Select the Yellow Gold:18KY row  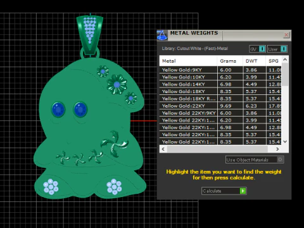click(x=220, y=91)
